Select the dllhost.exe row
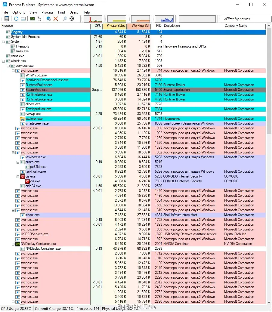Image resolution: width=272 pixels, height=312 pixels. pyautogui.click(x=133, y=104)
